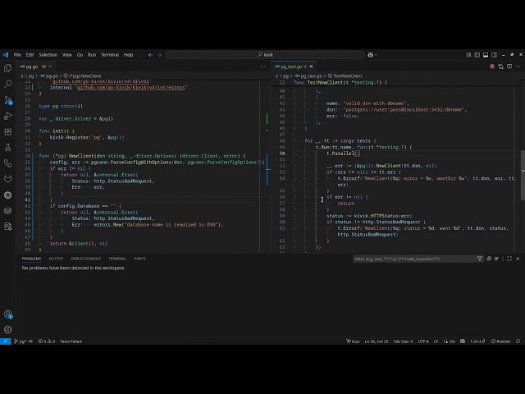Open the Edit menu

coord(30,55)
